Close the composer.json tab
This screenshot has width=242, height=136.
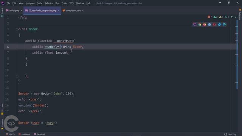tap(83, 11)
